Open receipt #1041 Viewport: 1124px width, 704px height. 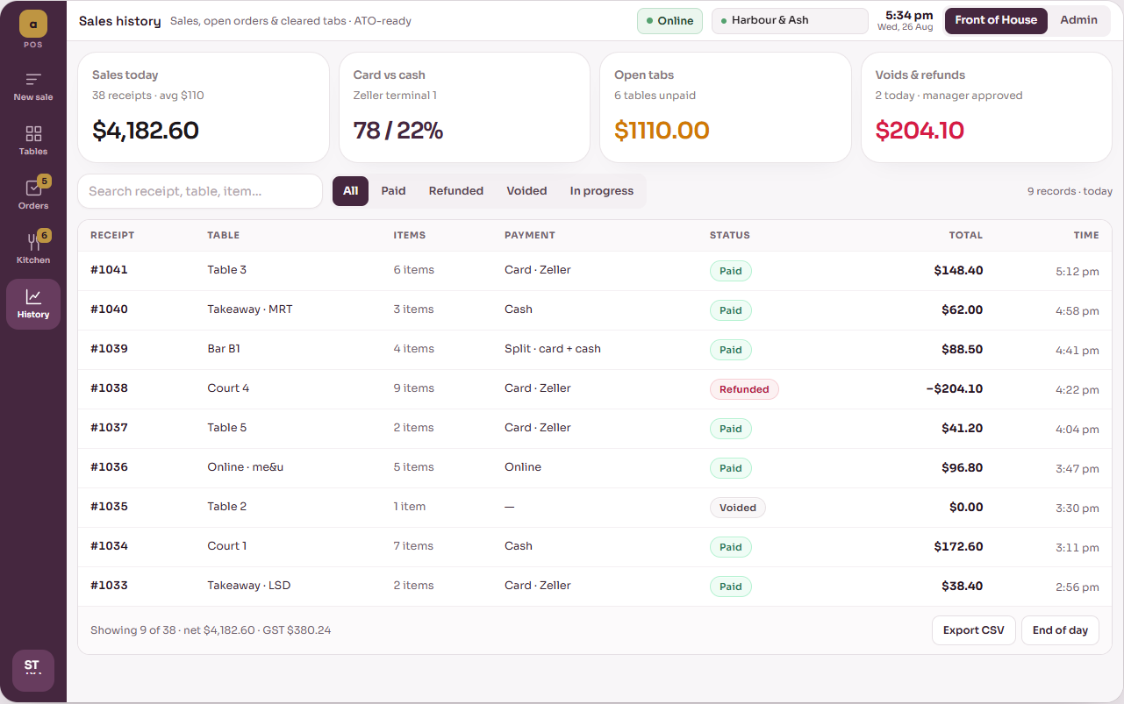point(595,271)
